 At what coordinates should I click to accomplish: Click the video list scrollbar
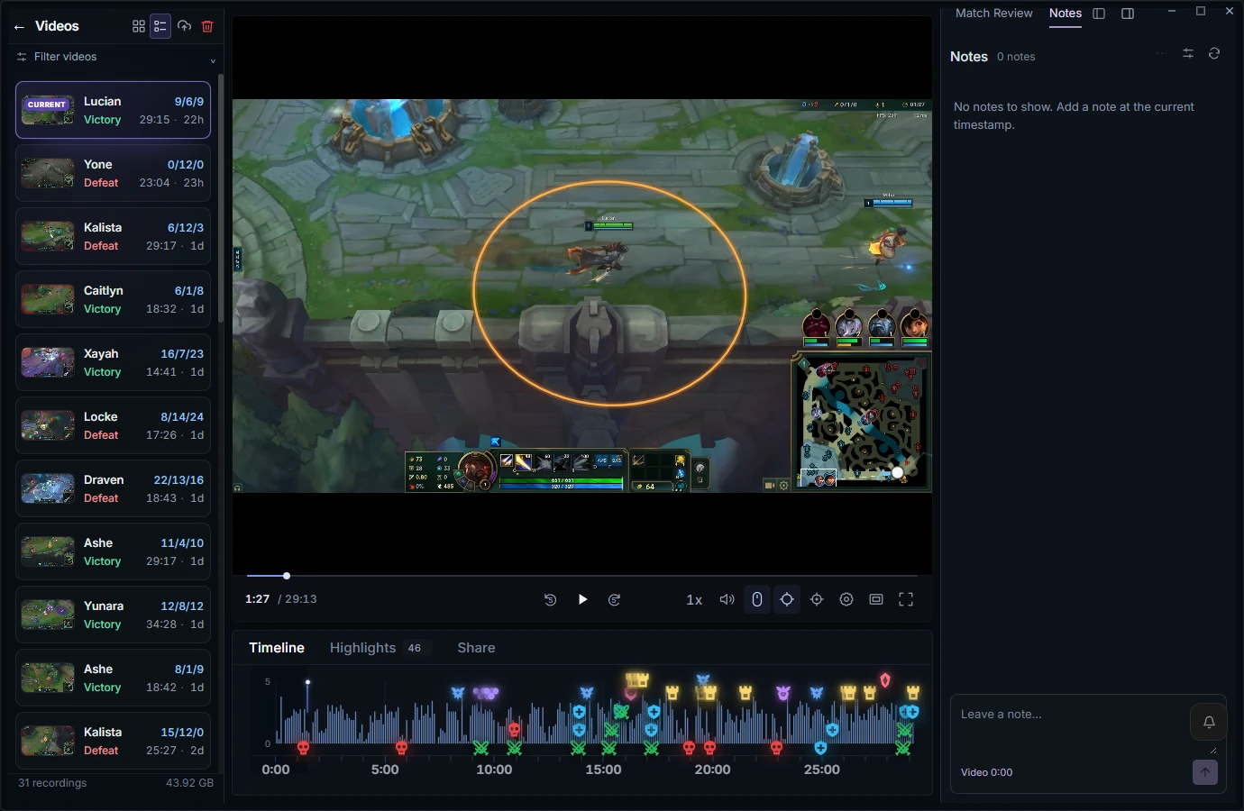coord(221,198)
